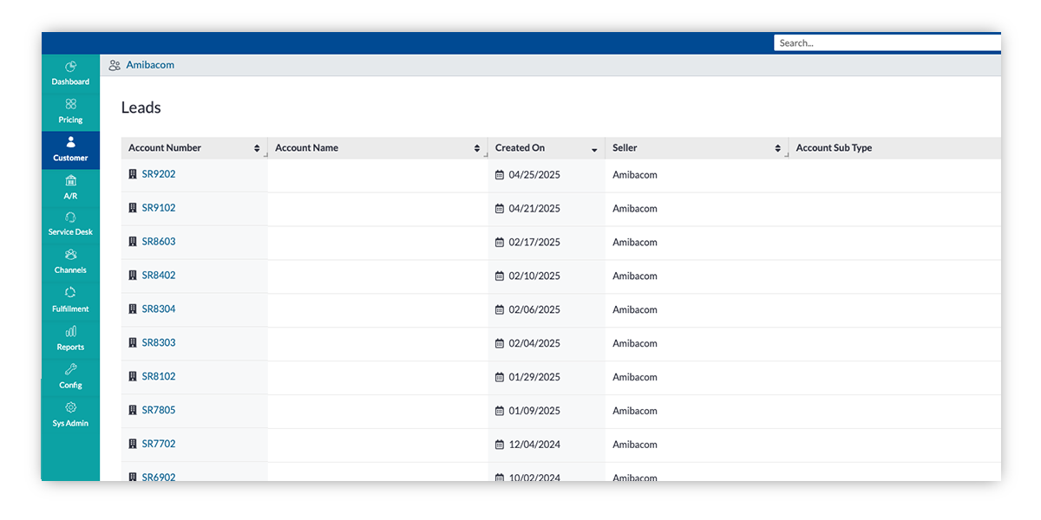The image size is (1041, 520).
Task: Click the 01/09/2025 created date
Action: pyautogui.click(x=534, y=412)
